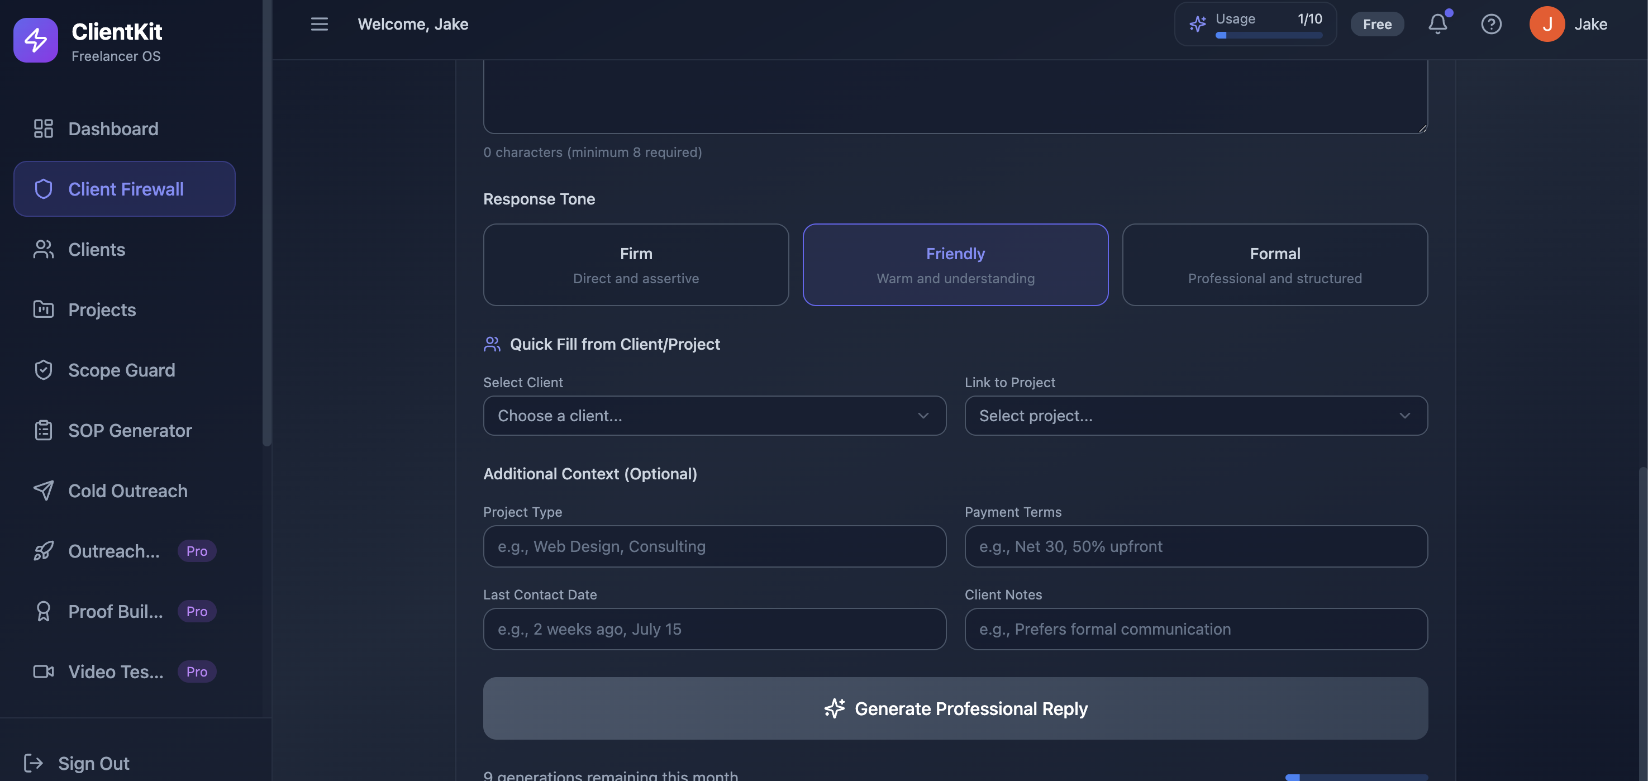
Task: Deselect the Friendly response tone
Action: tap(955, 265)
